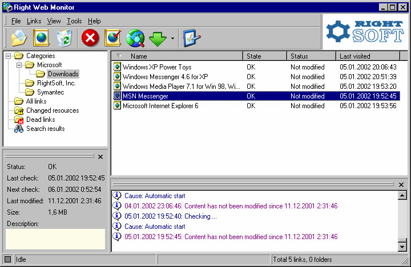Image resolution: width=411 pixels, height=267 pixels.
Task: Select the Windows Media Player 7.1 link
Action: click(x=181, y=87)
